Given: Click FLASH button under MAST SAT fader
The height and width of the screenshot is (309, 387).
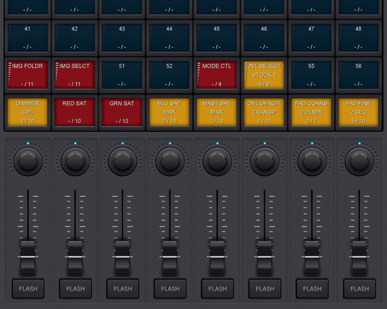Looking at the screenshot, I should (218, 288).
